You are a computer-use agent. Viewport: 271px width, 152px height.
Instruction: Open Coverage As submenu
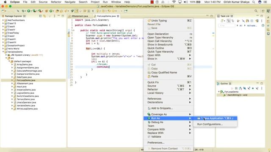point(169,114)
